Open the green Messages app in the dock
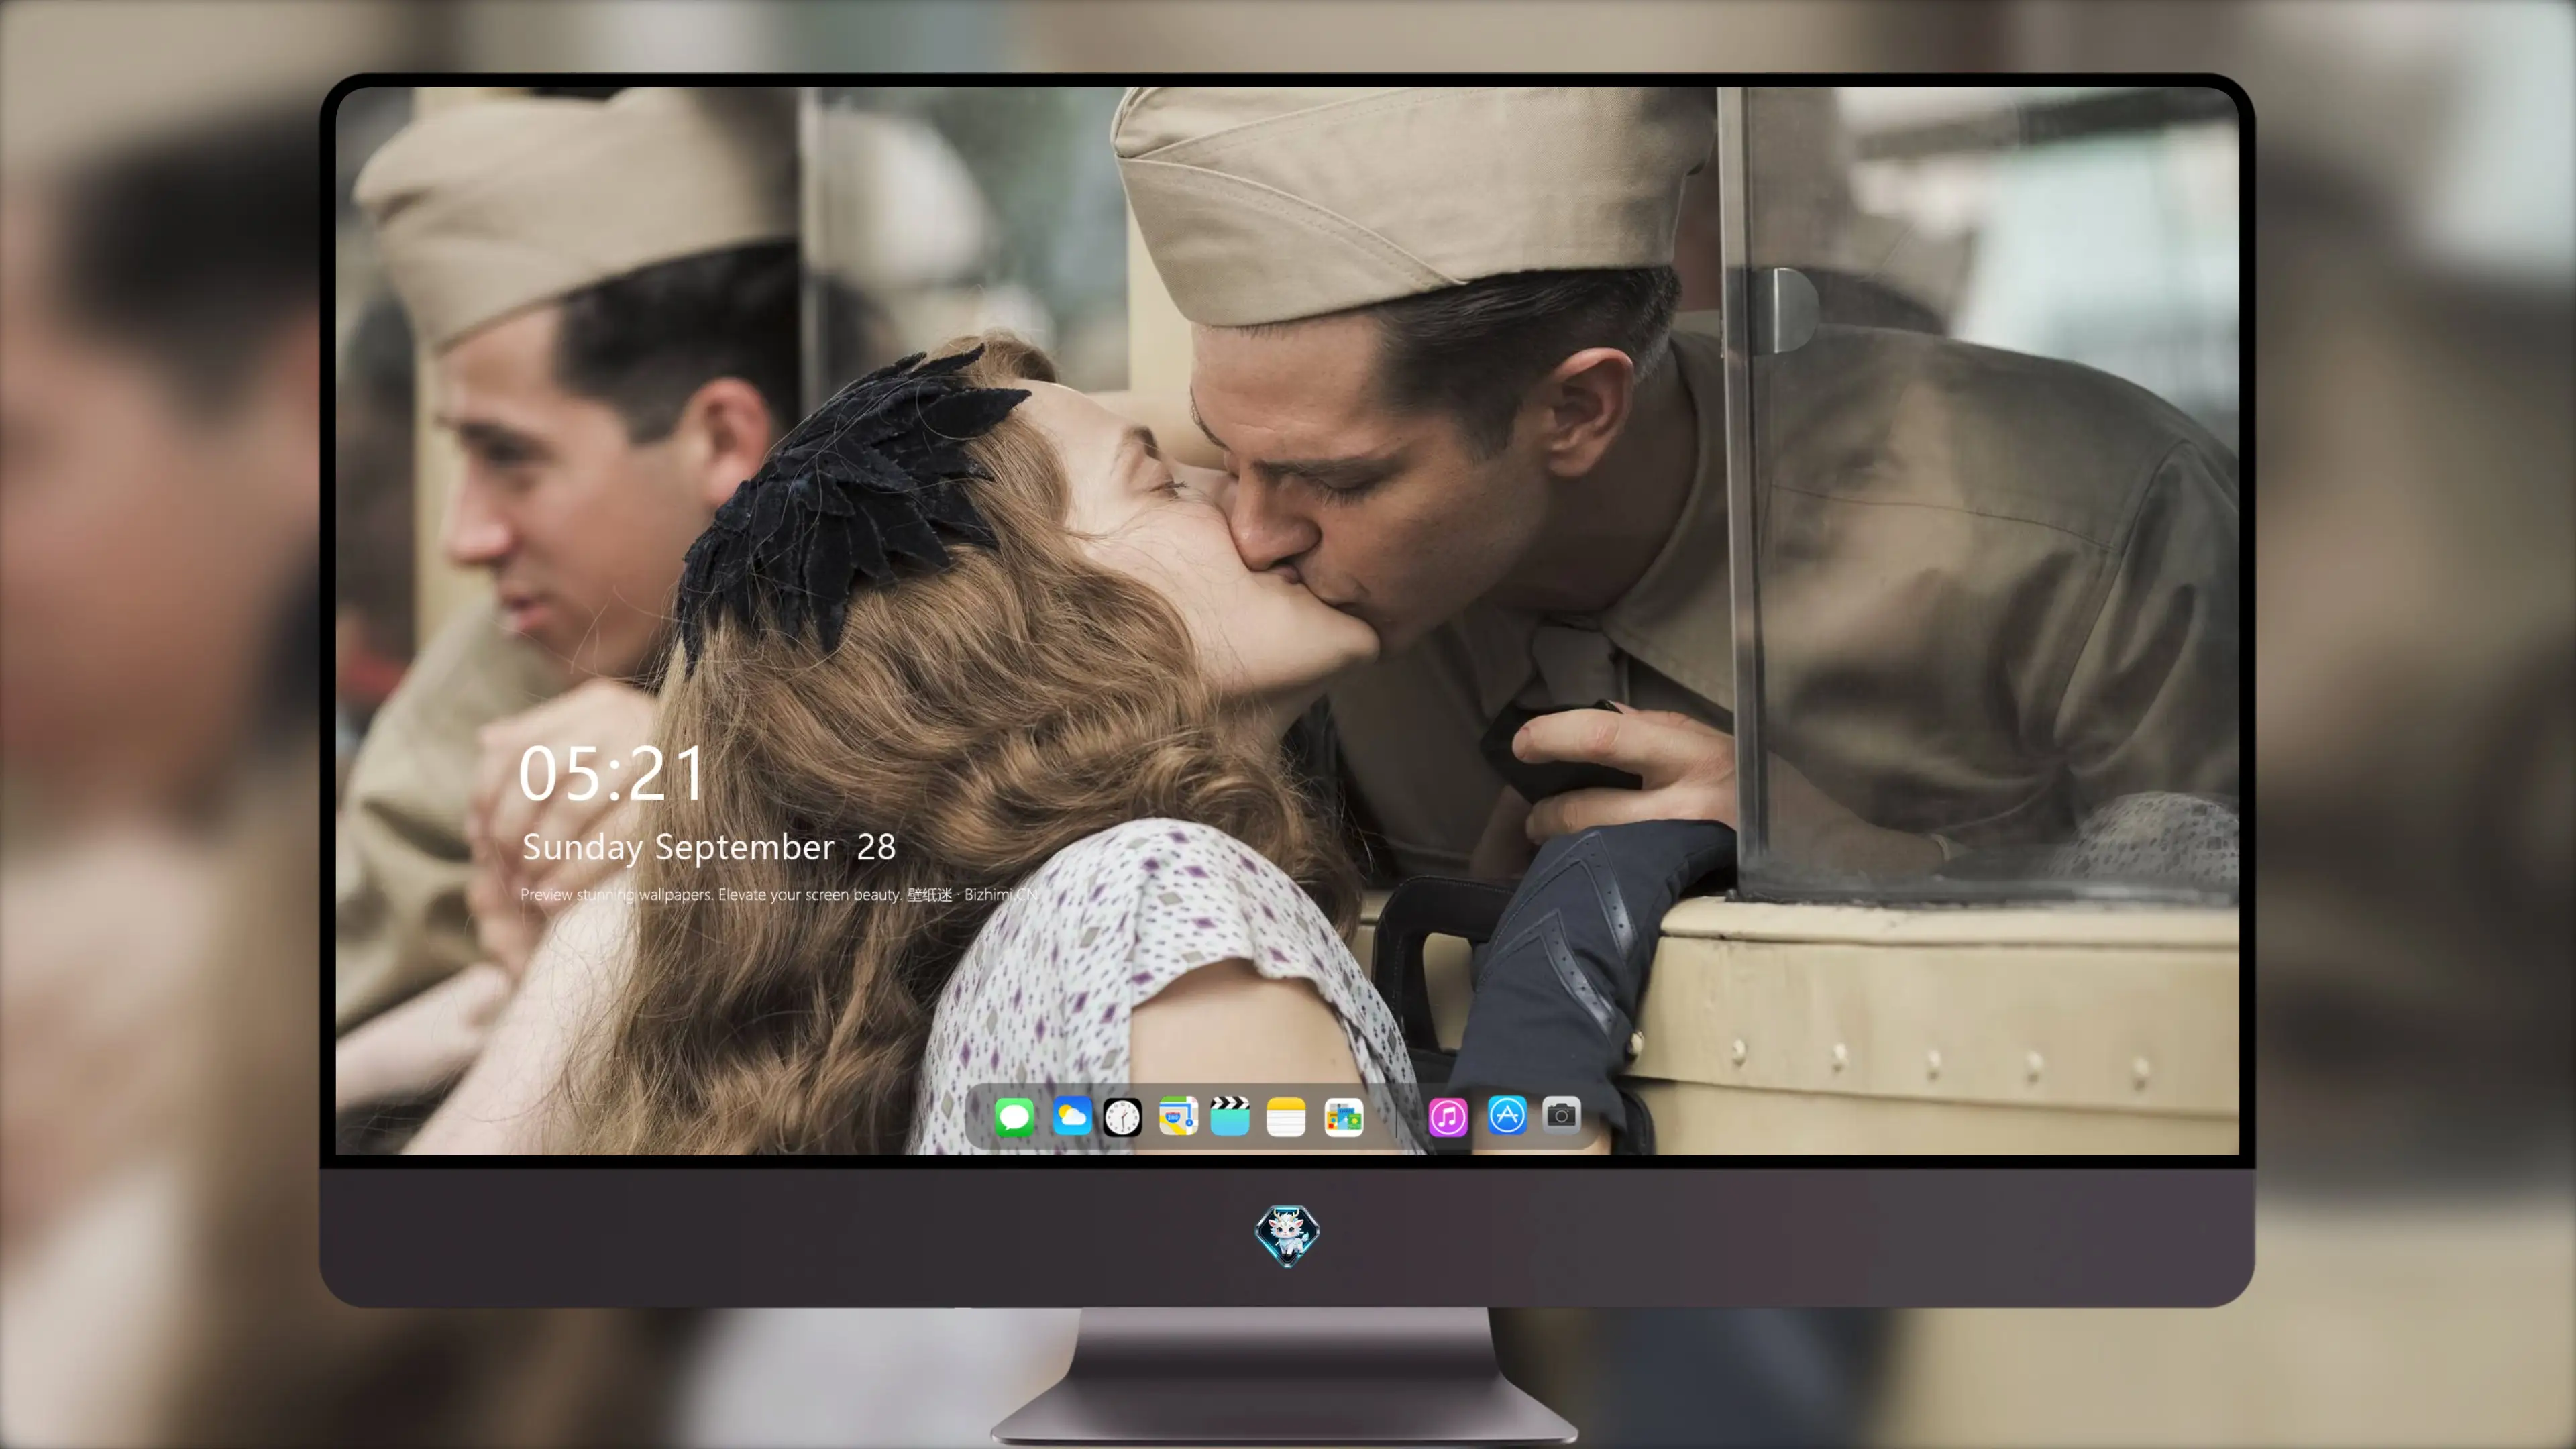The width and height of the screenshot is (2576, 1449). coord(1014,1117)
